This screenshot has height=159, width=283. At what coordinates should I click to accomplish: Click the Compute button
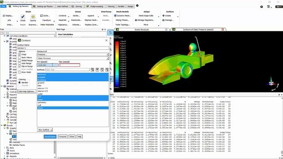[x=63, y=136]
